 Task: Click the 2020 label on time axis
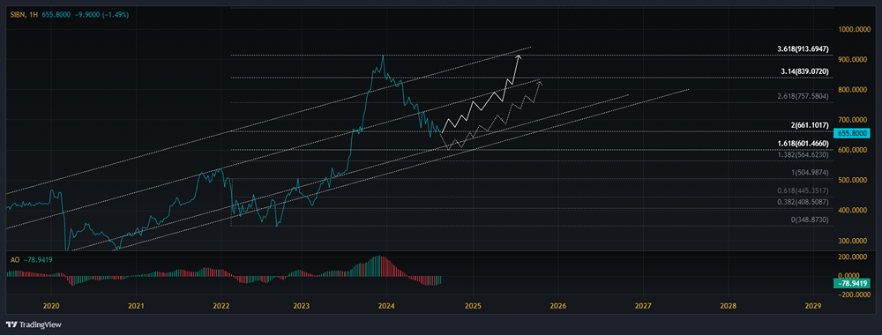[x=50, y=306]
